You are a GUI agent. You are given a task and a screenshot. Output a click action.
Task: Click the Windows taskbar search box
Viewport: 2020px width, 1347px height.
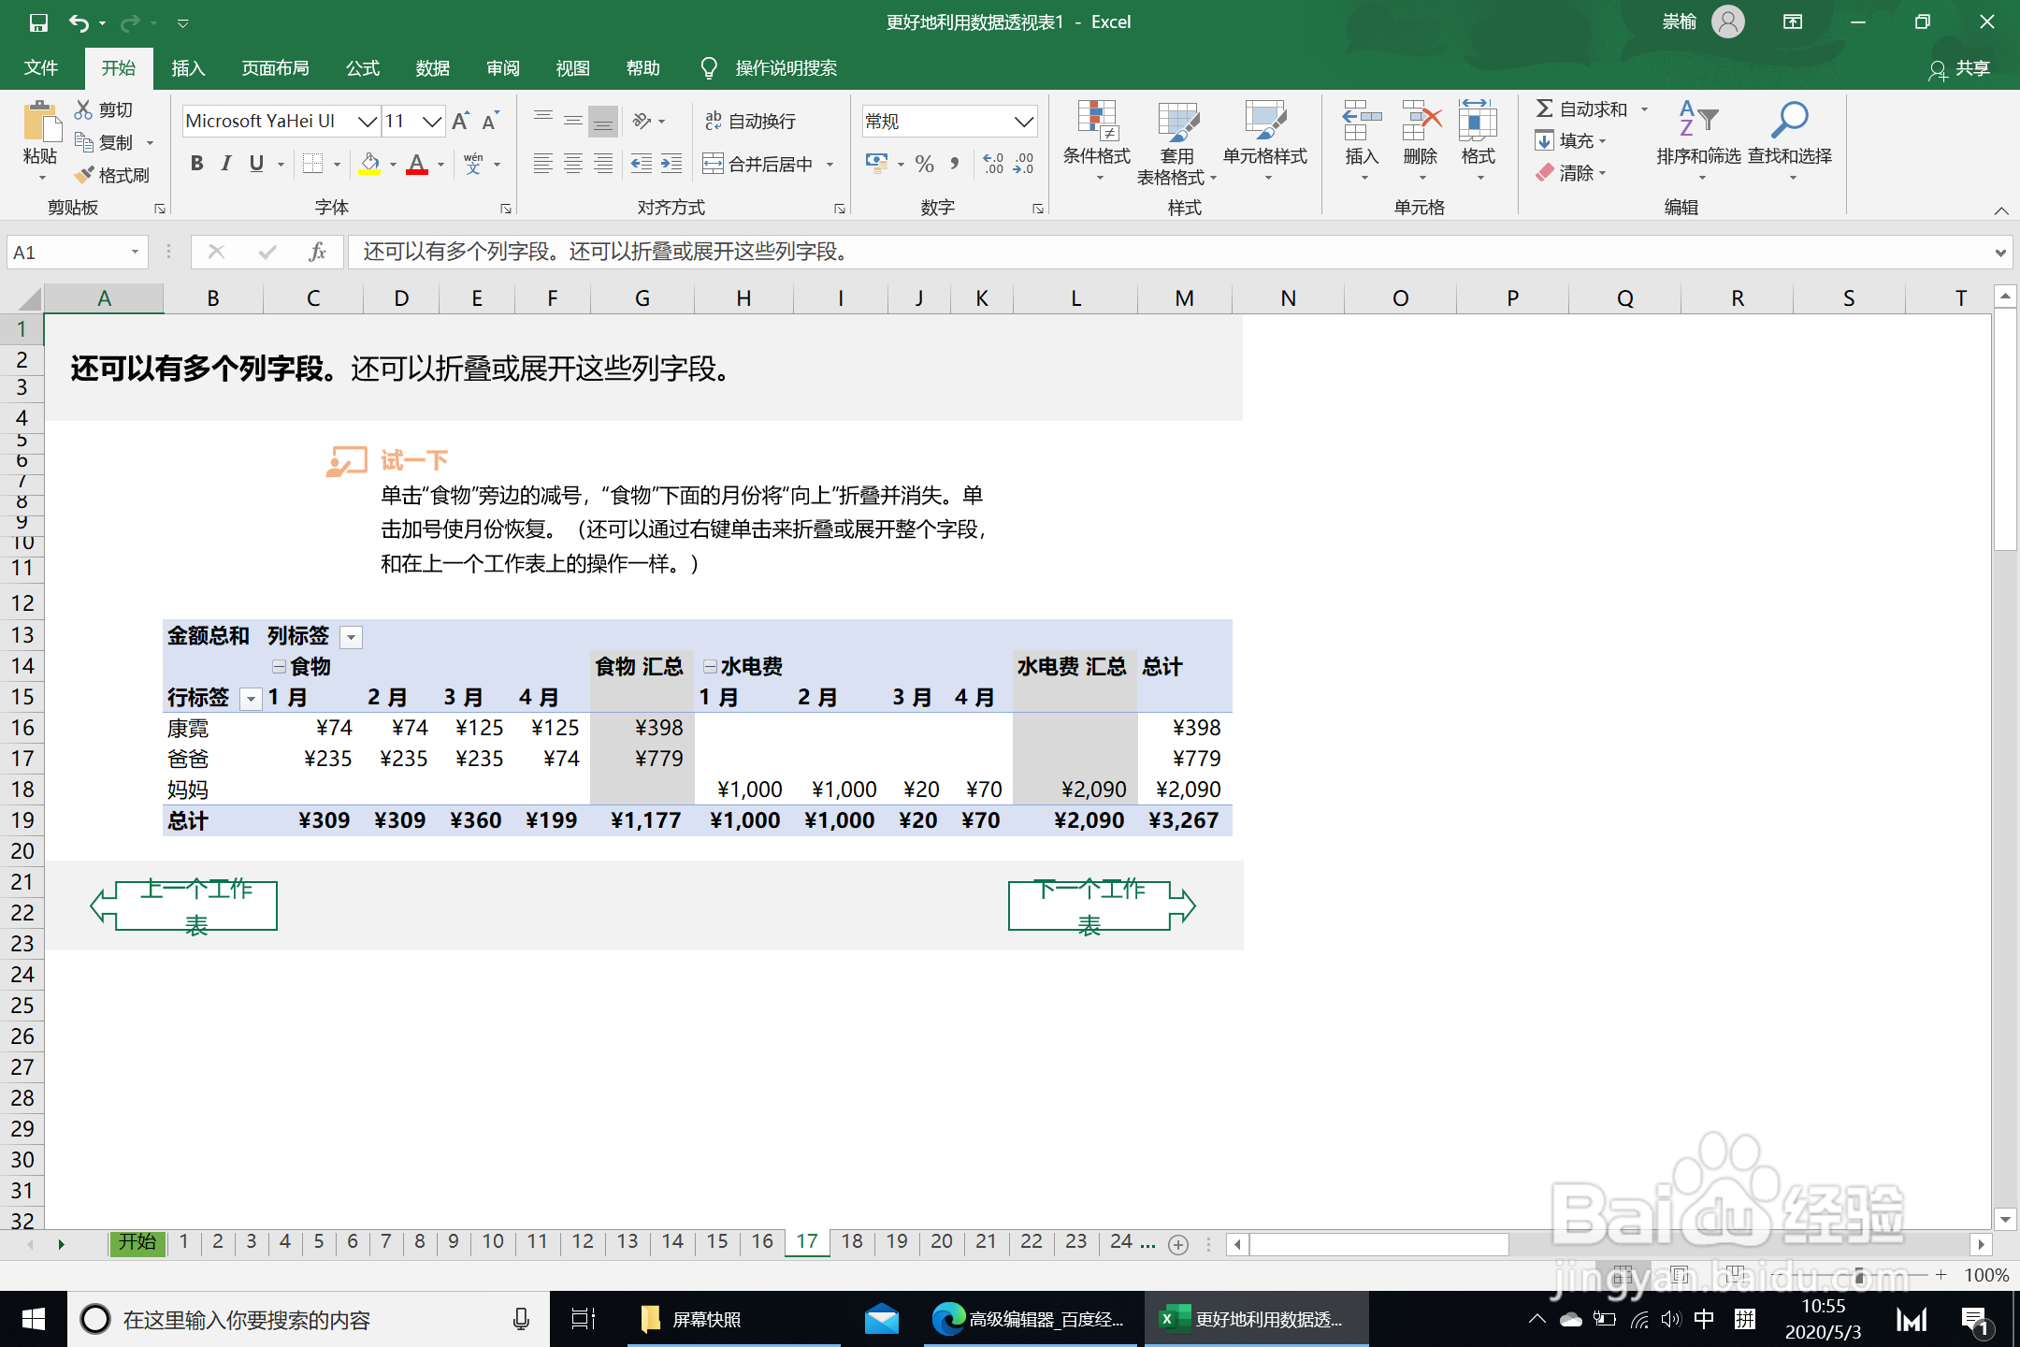[308, 1320]
